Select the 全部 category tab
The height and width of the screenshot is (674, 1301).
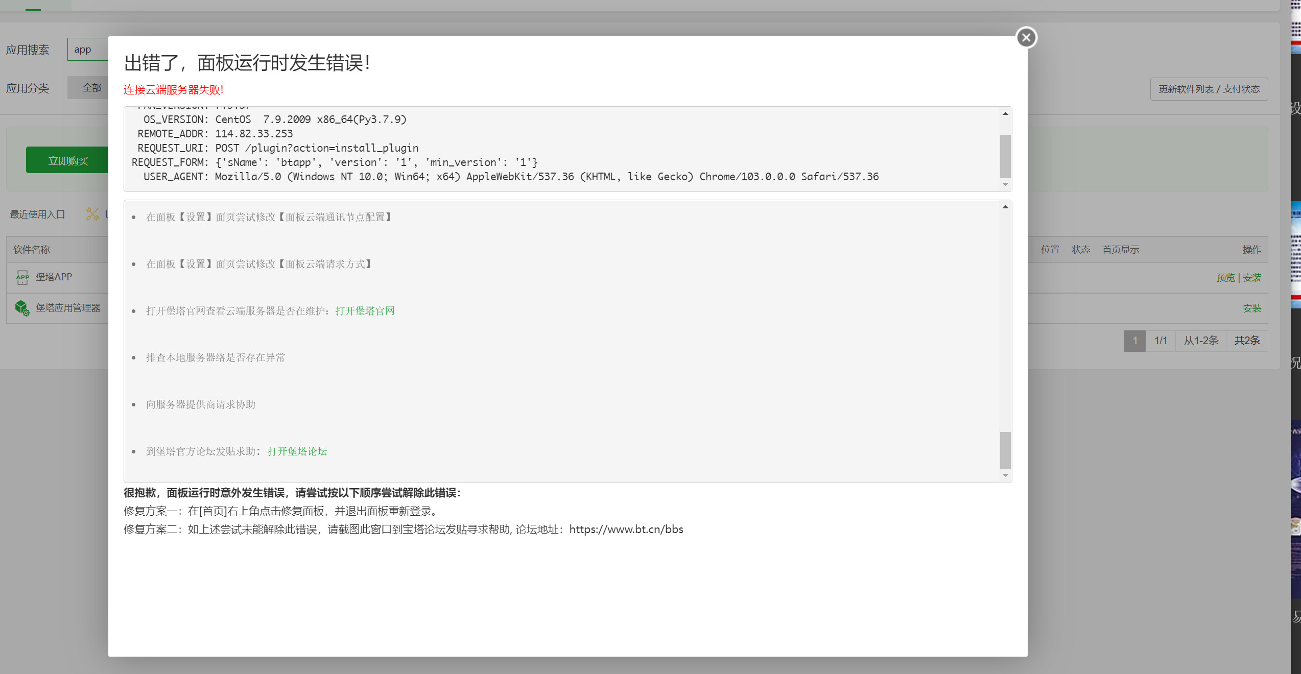(x=92, y=88)
